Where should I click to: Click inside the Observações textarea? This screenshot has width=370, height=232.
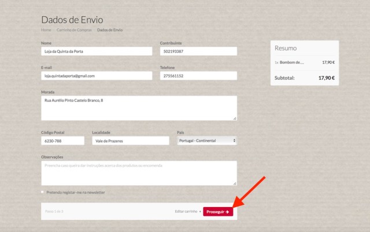click(139, 172)
